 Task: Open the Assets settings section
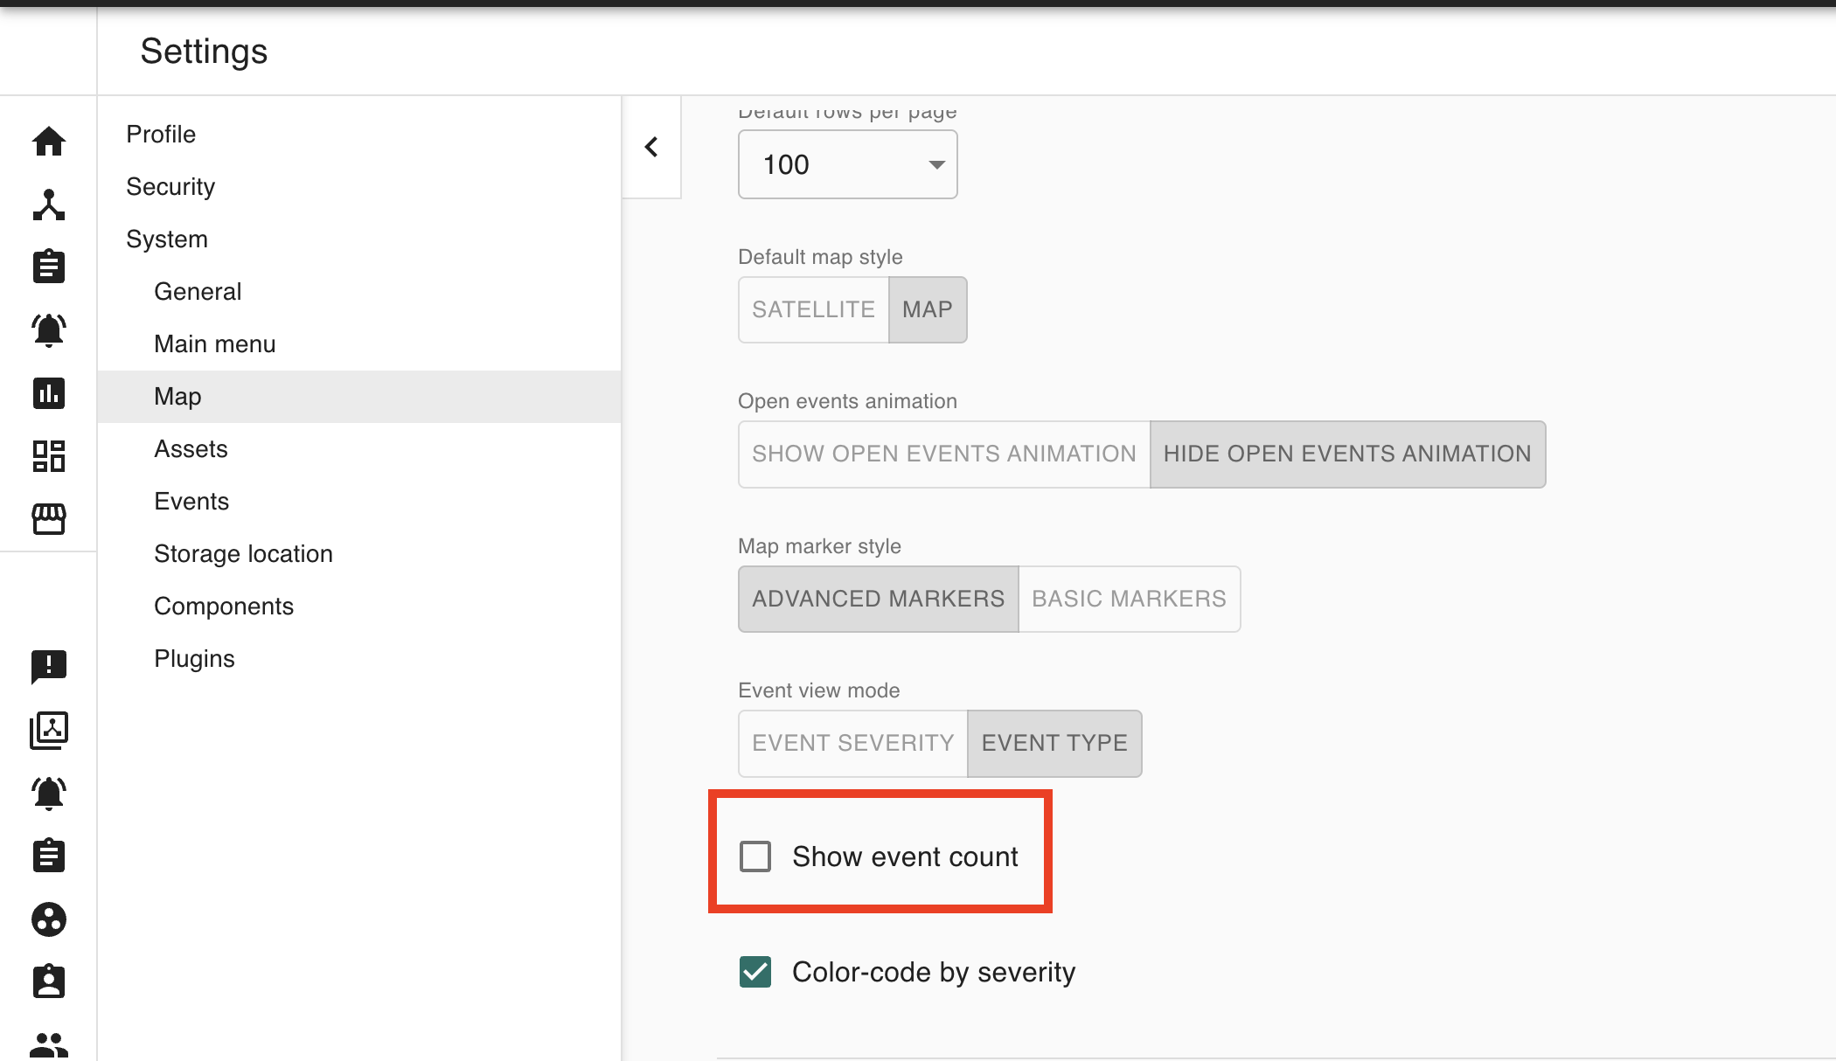191,448
